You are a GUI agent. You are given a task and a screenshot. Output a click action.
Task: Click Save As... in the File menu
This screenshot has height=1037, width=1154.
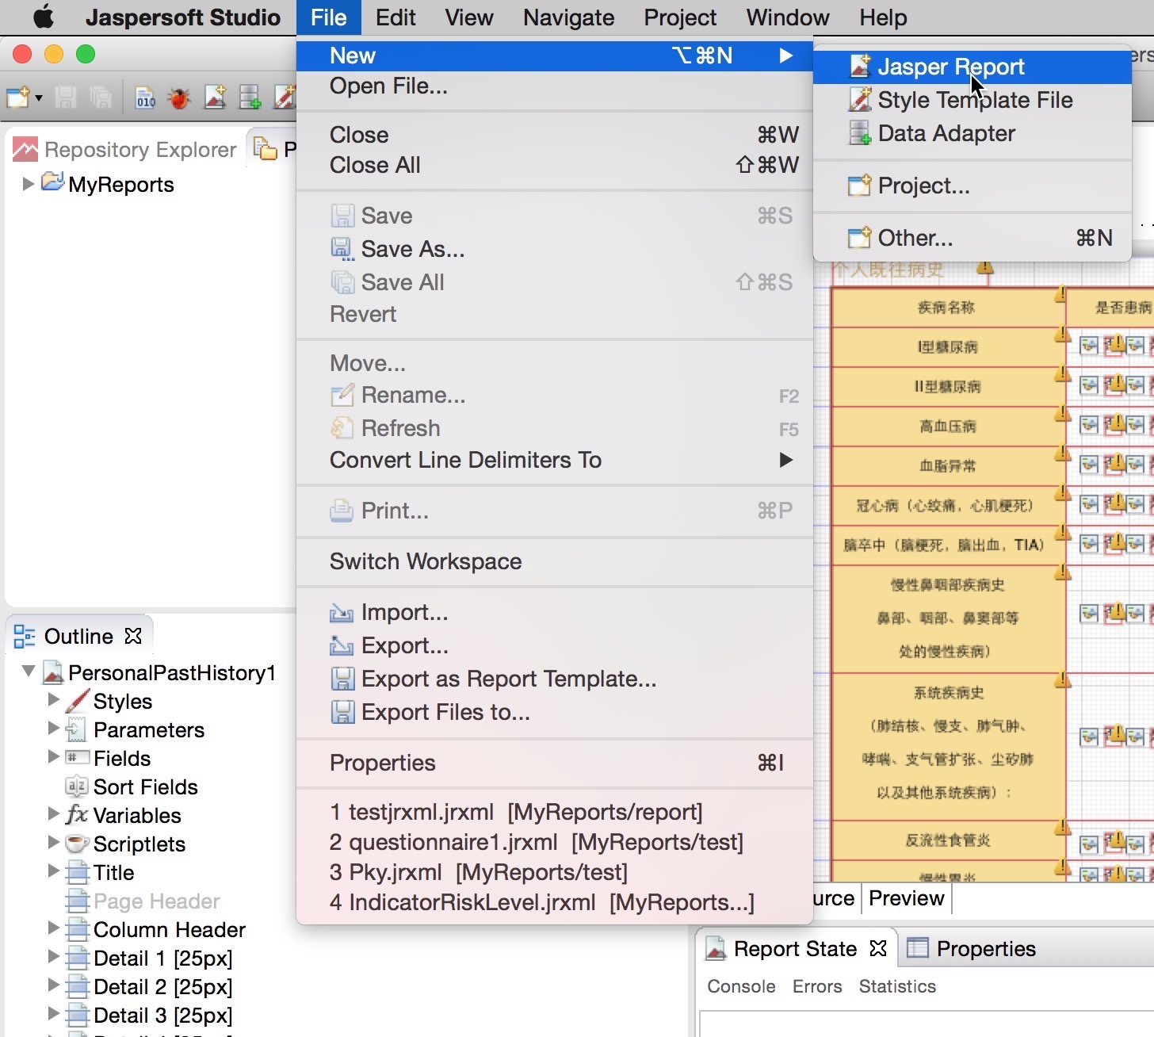click(555, 249)
